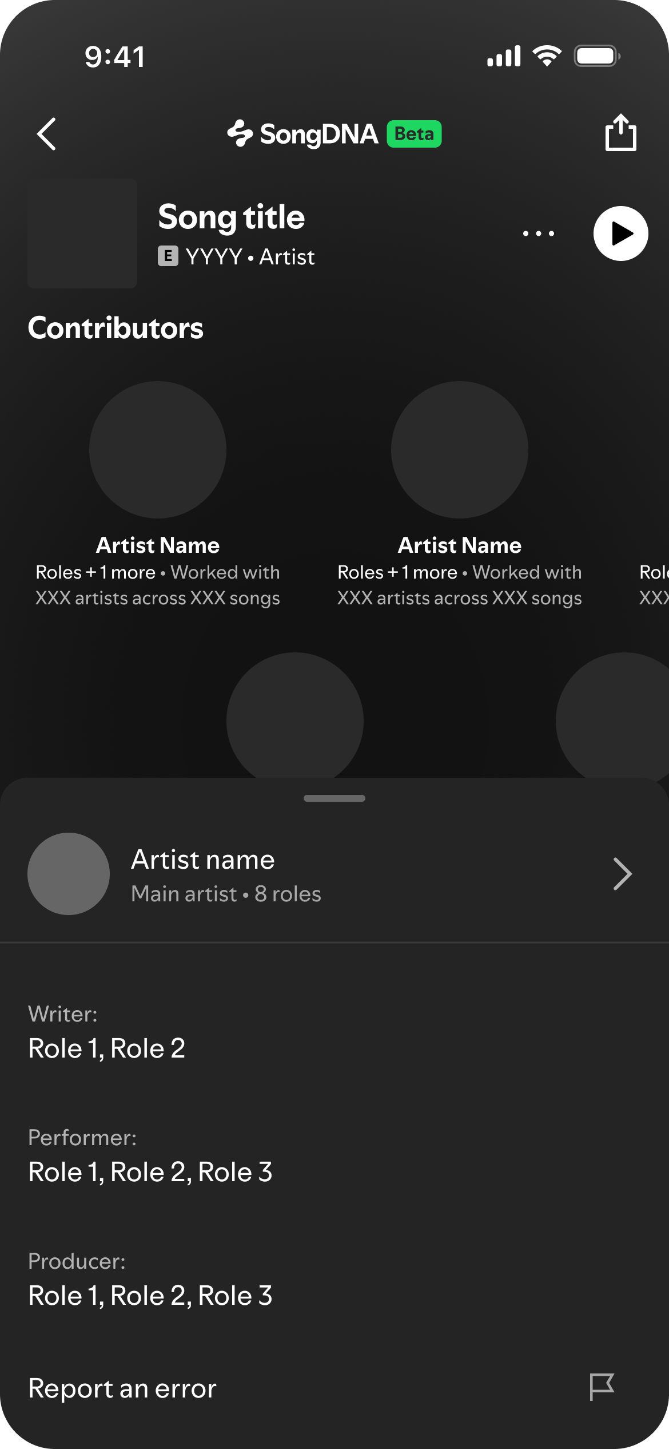Tap the Song title text
Viewport: 669px width, 1449px height.
click(x=231, y=217)
